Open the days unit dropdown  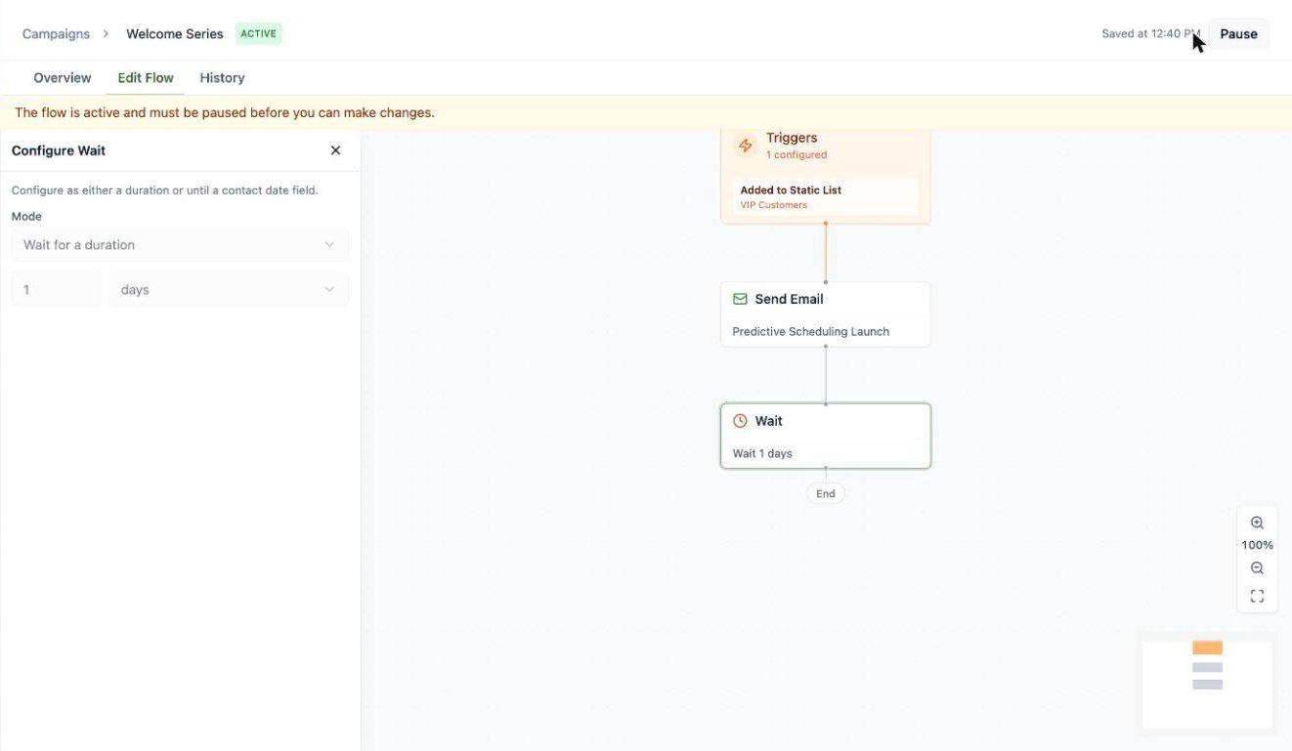point(228,290)
